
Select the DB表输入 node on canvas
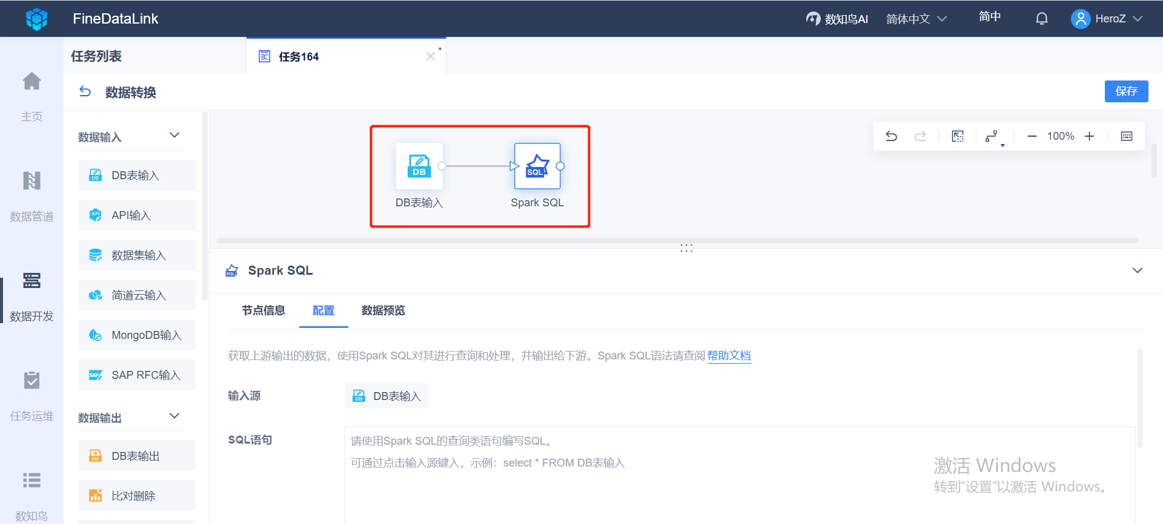point(419,166)
